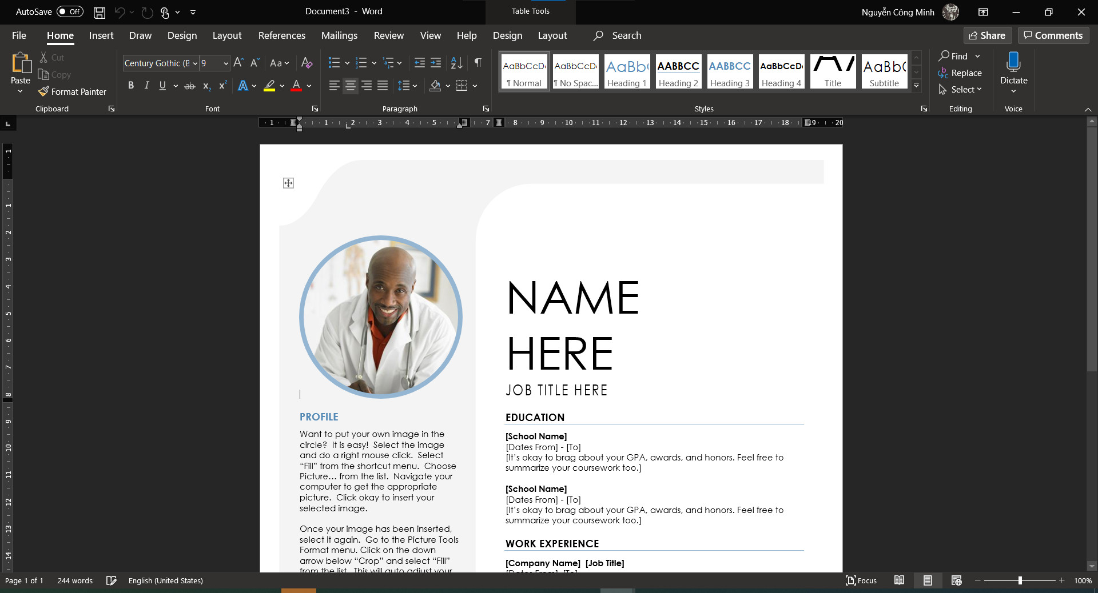Open the font name dropdown
The height and width of the screenshot is (593, 1098).
click(195, 63)
